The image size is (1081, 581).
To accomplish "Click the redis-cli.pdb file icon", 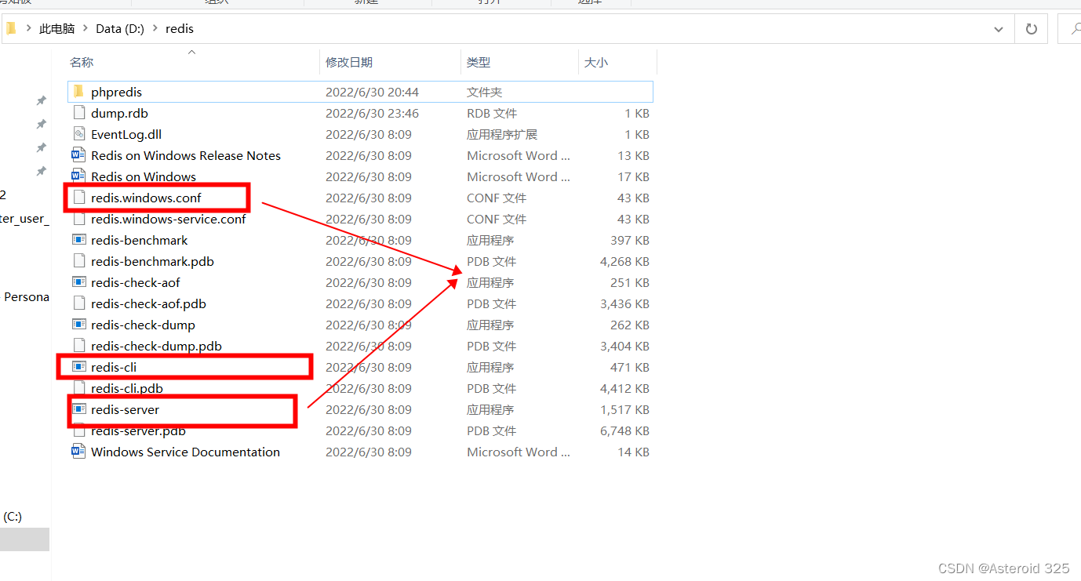I will point(78,388).
